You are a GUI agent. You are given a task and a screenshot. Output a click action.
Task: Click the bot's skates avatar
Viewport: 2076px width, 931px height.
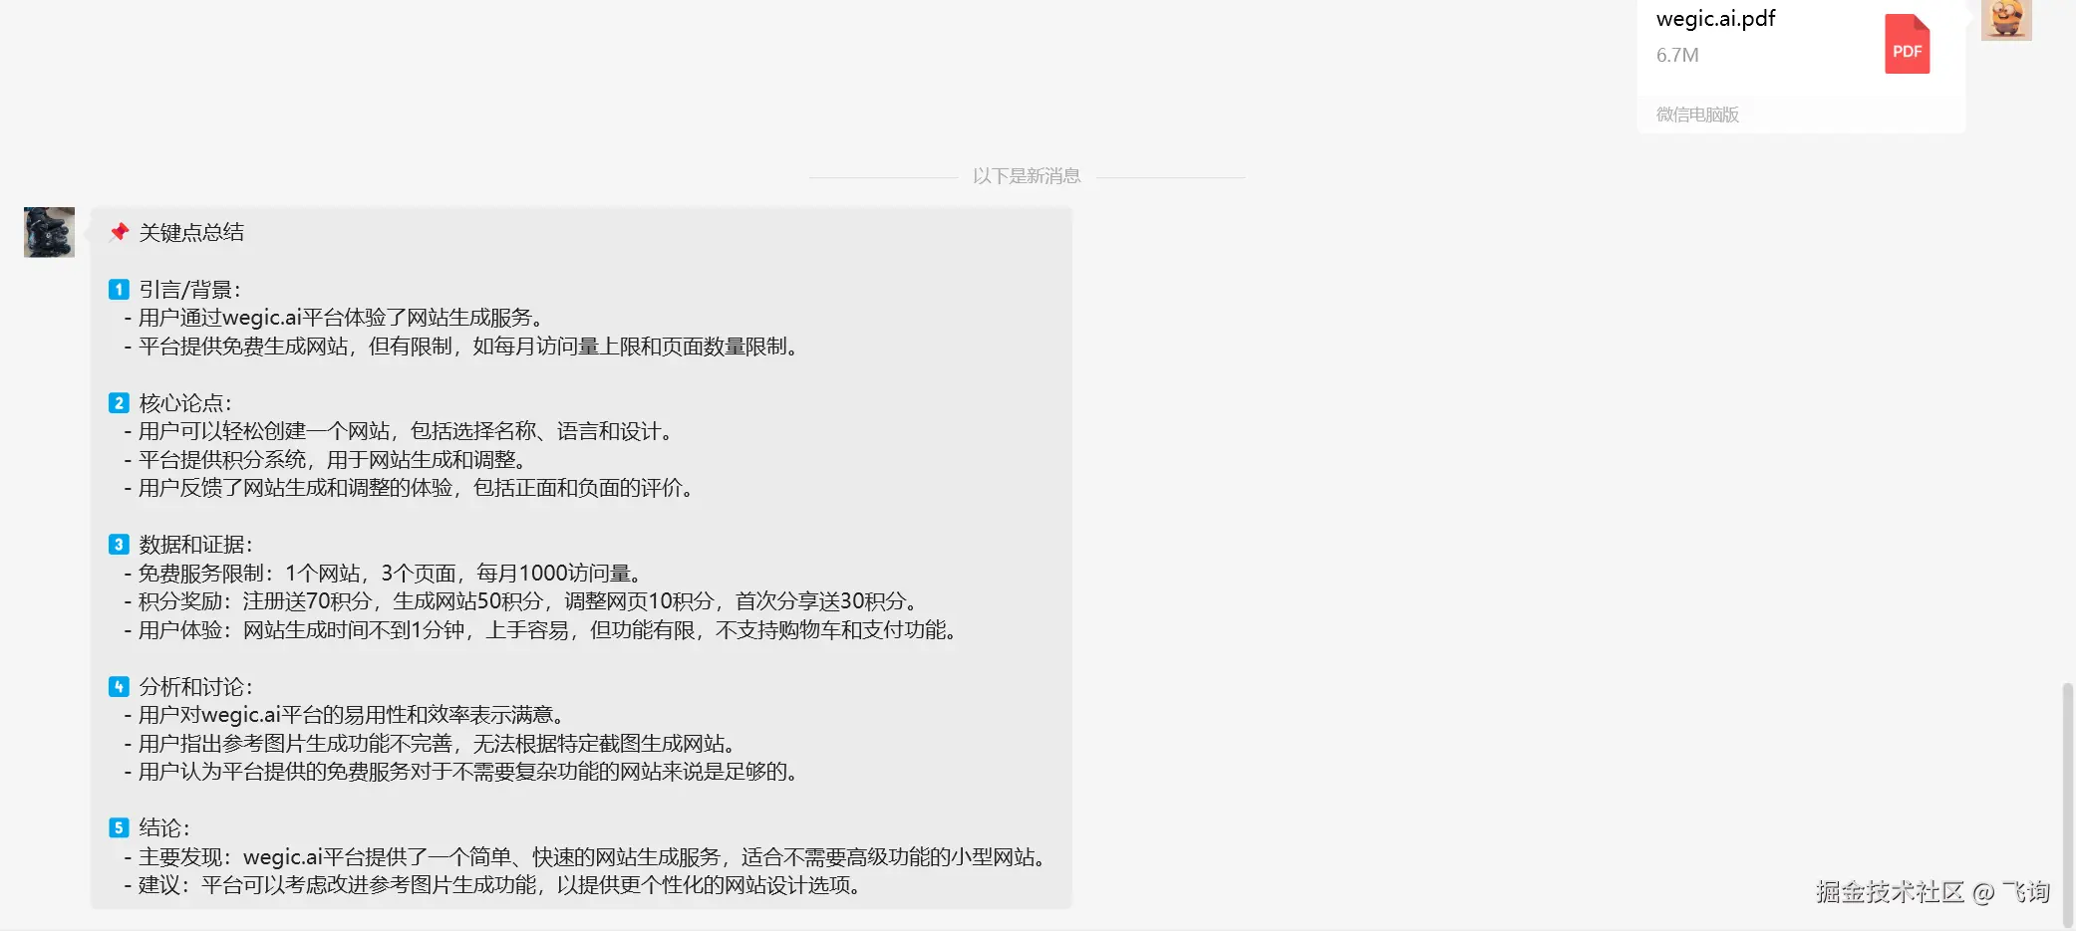click(x=49, y=232)
